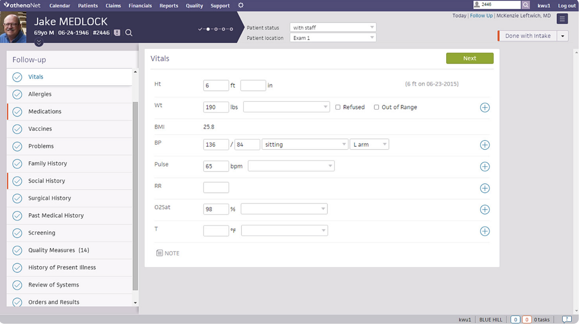
Task: Click checkmark icon beside Vaccines
Action: 17,129
